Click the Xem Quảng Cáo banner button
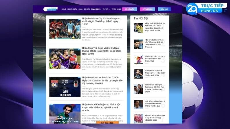Image resolution: width=230 pixels, height=129 pixels. pyautogui.click(x=107, y=123)
